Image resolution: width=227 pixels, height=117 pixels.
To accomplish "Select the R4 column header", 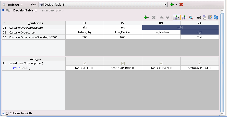I will click(199, 23).
